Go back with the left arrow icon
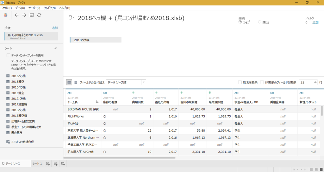Screen dimensions: 324x172 [x=16, y=15]
